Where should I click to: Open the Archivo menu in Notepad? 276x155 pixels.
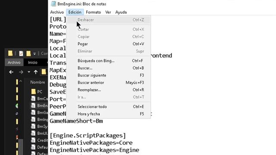point(57,12)
